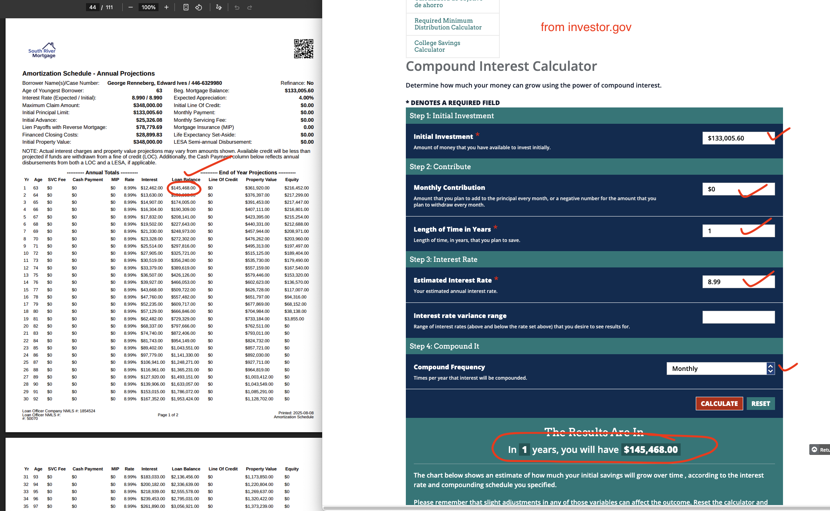Select the Estimated Interest Rate field

click(738, 281)
